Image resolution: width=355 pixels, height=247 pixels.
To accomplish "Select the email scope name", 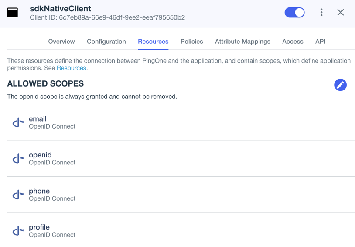I will point(38,119).
